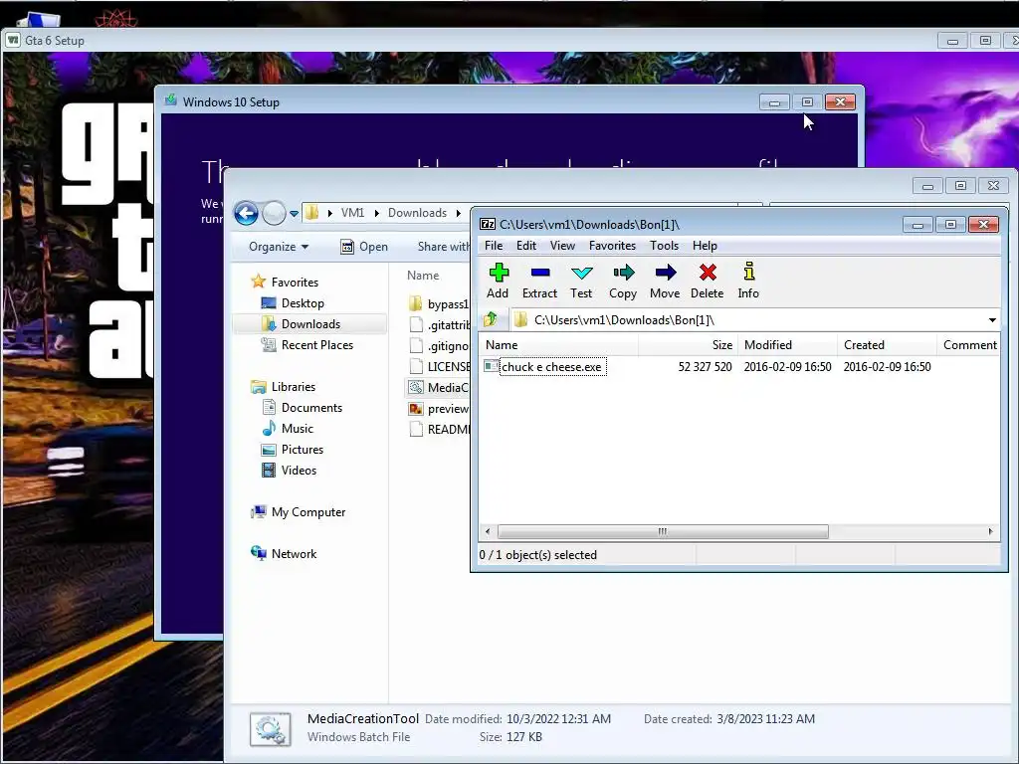Select the LICENSE file in Explorer
This screenshot has height=764, width=1019.
pyautogui.click(x=439, y=367)
